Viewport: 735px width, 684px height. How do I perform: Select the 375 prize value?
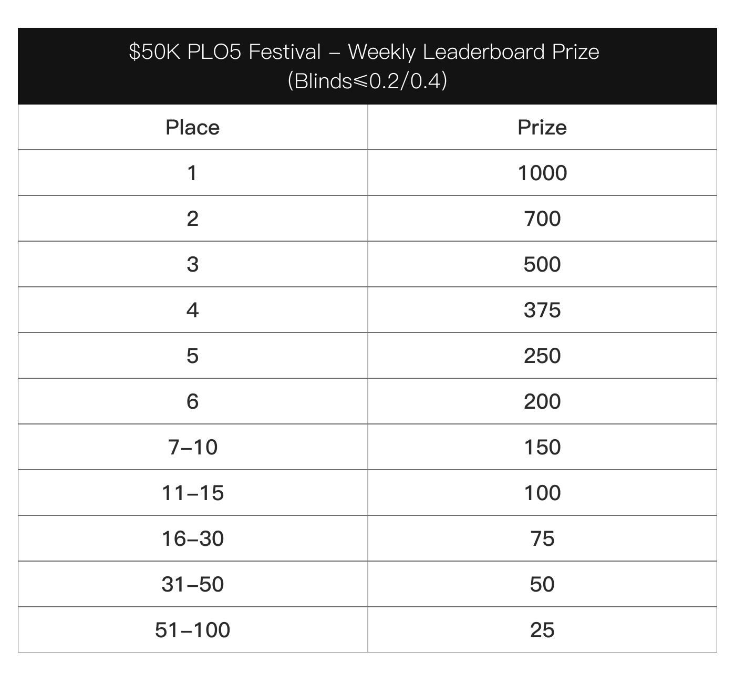pos(542,310)
